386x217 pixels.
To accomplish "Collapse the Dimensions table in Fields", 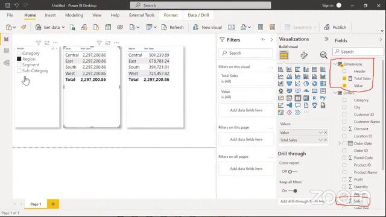I will [335, 64].
